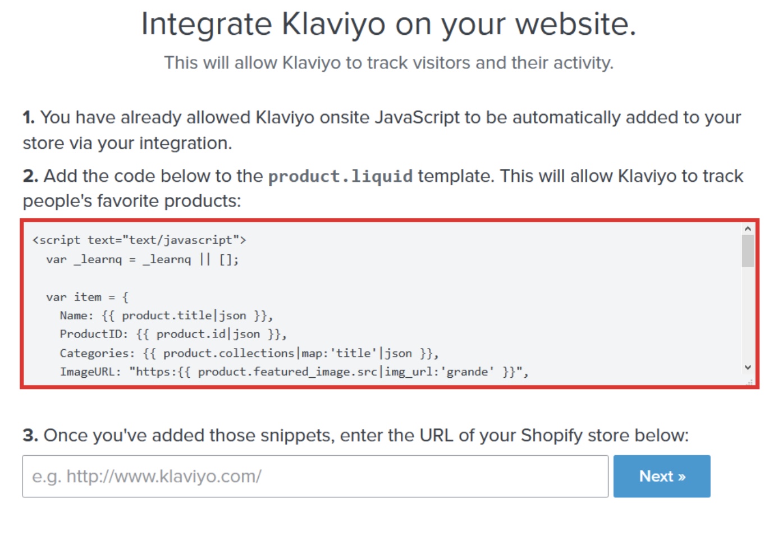This screenshot has width=778, height=549.
Task: Click the resize grip of the code box
Action: [749, 382]
